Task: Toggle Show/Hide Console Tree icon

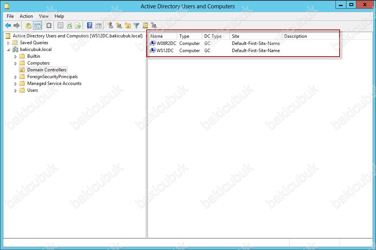Action: click(x=38, y=25)
